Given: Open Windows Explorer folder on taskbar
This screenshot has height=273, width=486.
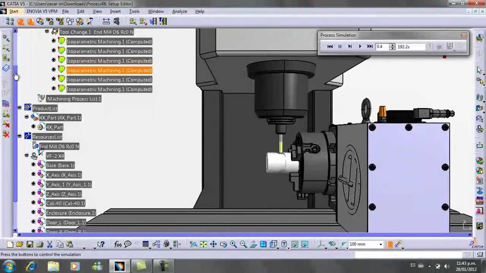Looking at the screenshot, I should 54,266.
